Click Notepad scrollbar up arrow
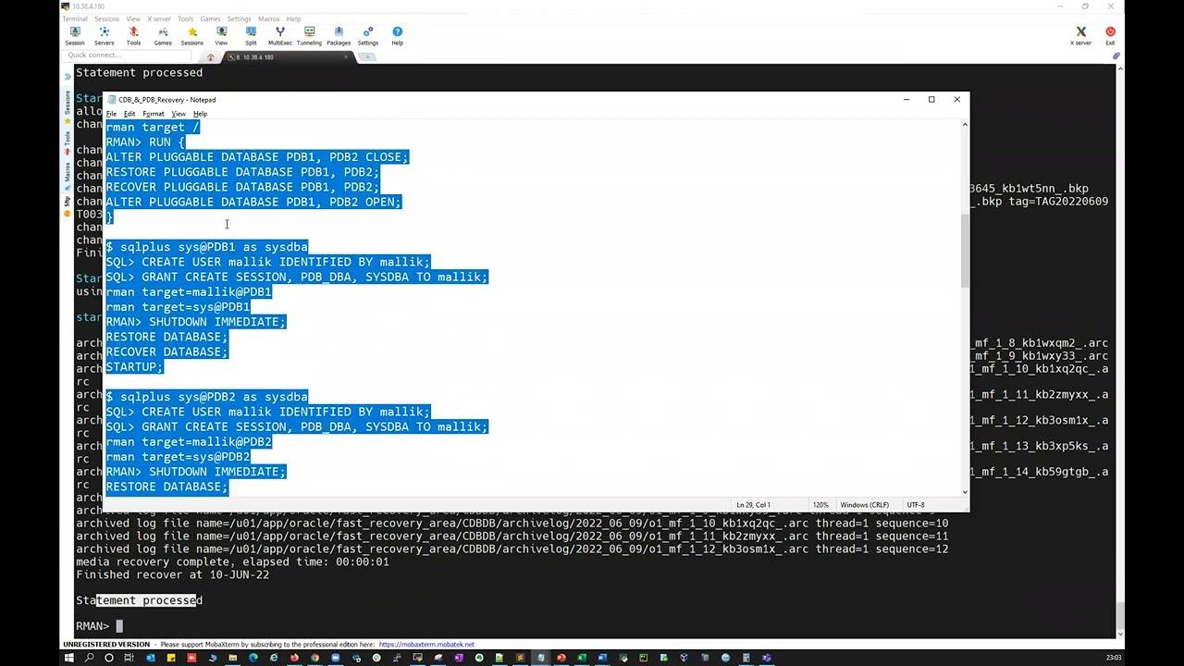The width and height of the screenshot is (1184, 666). click(x=965, y=124)
